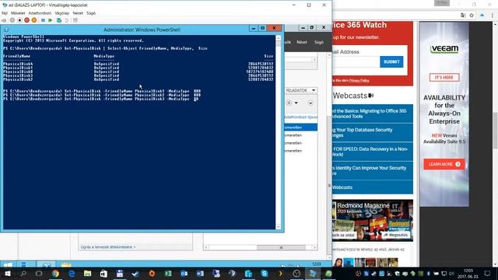
Task: Click the Adathordozó típusa column header
Action: 300,117
